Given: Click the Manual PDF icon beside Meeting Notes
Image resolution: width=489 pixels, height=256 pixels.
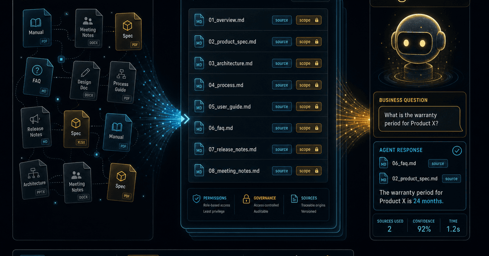Looking at the screenshot, I should coord(37,28).
